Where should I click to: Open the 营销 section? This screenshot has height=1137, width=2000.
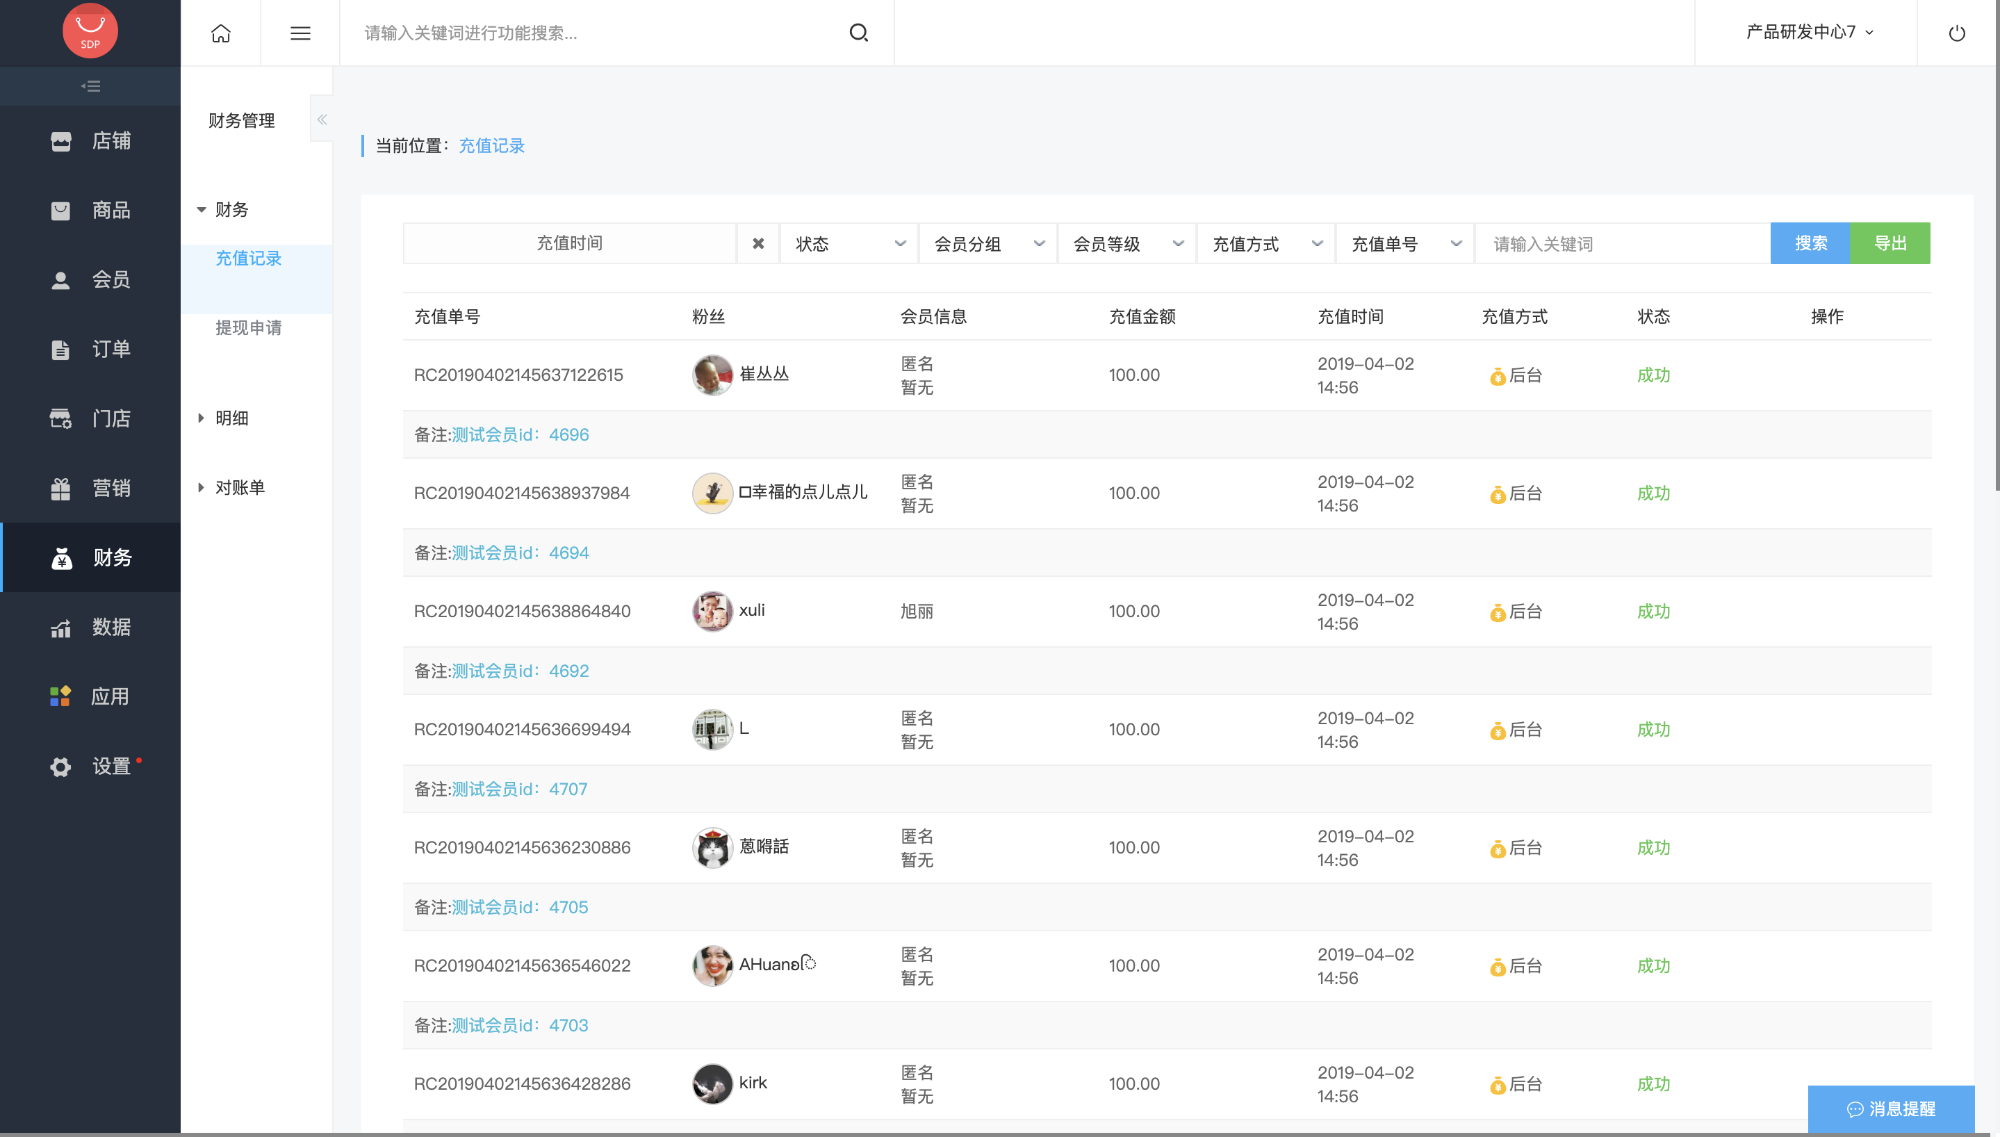coord(90,488)
